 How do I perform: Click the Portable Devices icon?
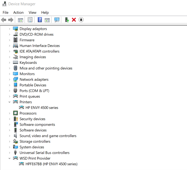coord(16,85)
